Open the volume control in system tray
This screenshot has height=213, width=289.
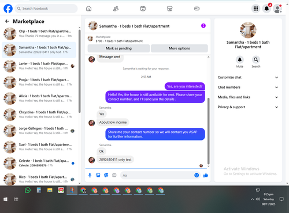tap(258, 199)
